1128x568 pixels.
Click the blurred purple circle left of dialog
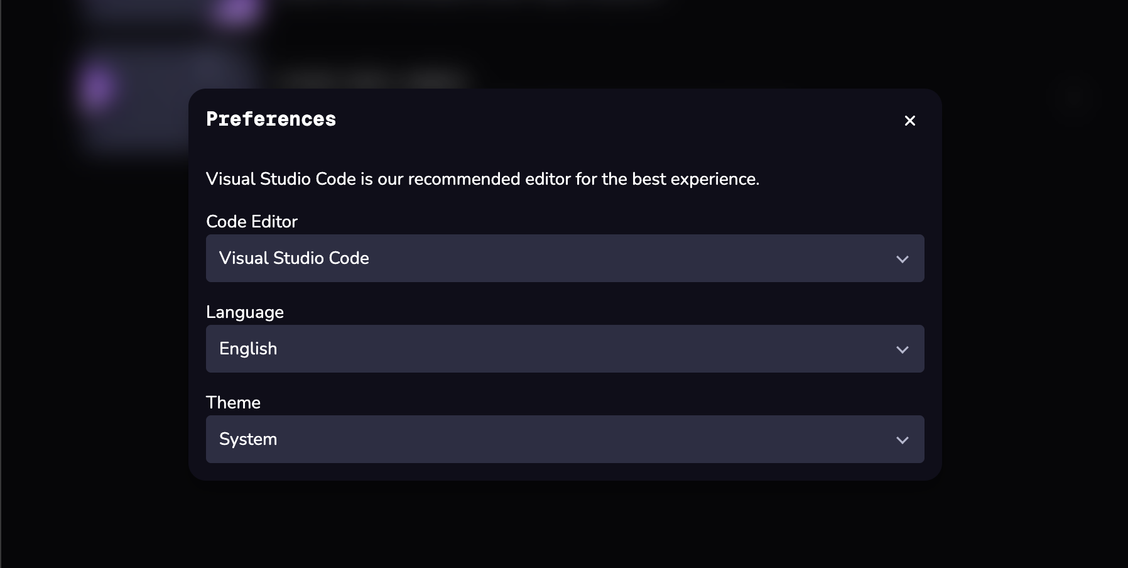(97, 87)
